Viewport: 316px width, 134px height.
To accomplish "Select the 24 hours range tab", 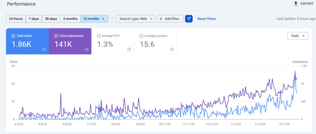I will 16,19.
